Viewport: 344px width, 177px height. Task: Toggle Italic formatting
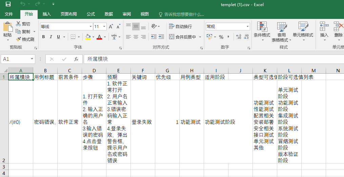51,37
